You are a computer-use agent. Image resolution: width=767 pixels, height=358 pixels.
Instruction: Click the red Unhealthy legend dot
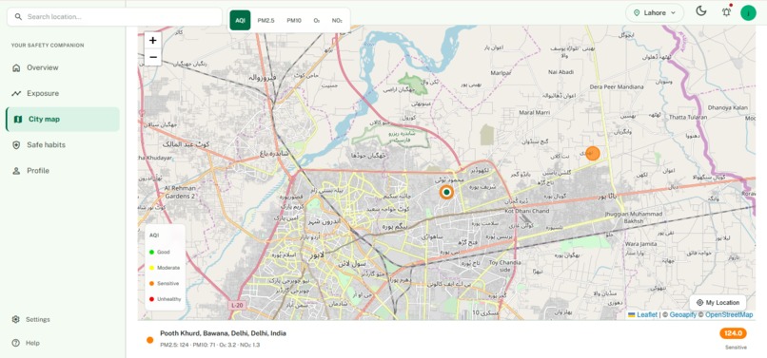click(x=151, y=299)
